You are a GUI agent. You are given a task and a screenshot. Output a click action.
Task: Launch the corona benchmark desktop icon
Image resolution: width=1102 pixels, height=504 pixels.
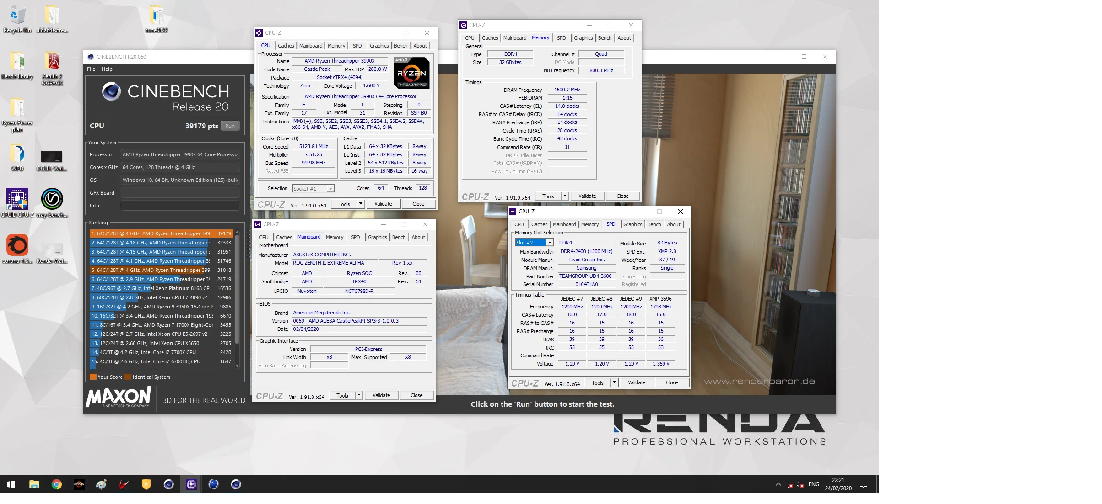click(x=17, y=249)
